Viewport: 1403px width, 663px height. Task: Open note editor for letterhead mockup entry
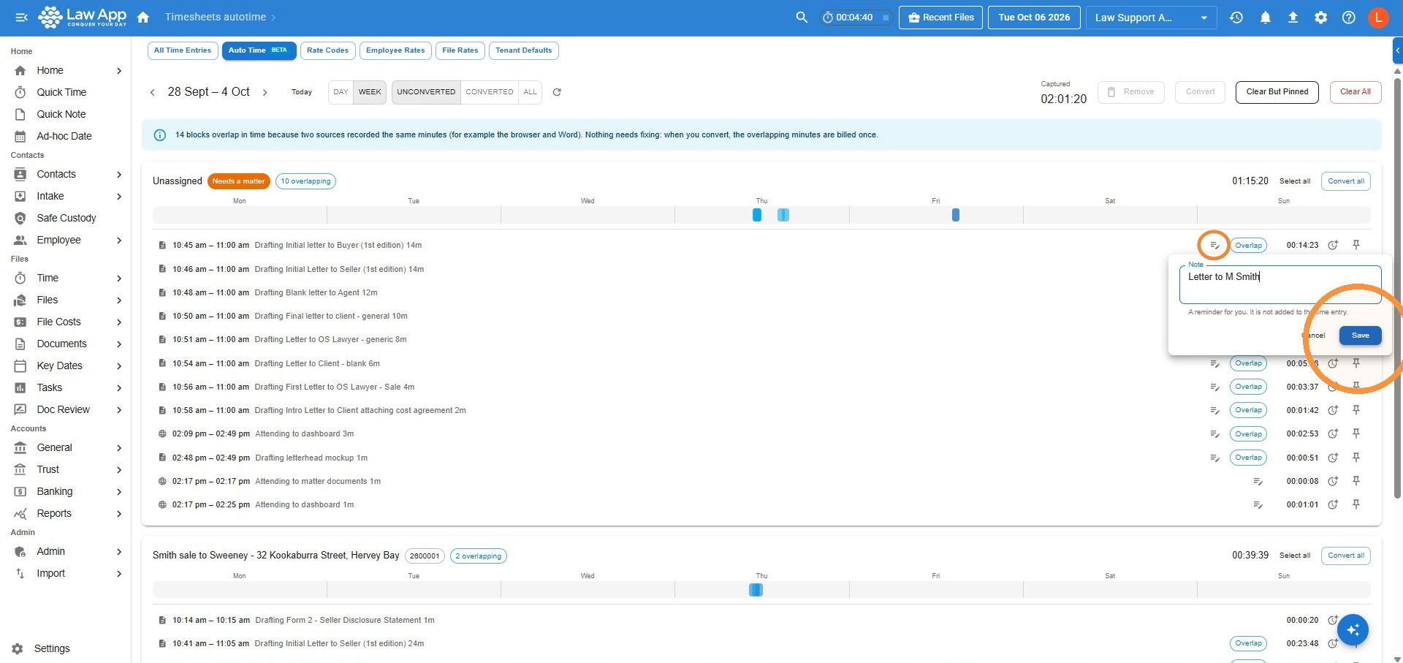click(x=1214, y=458)
